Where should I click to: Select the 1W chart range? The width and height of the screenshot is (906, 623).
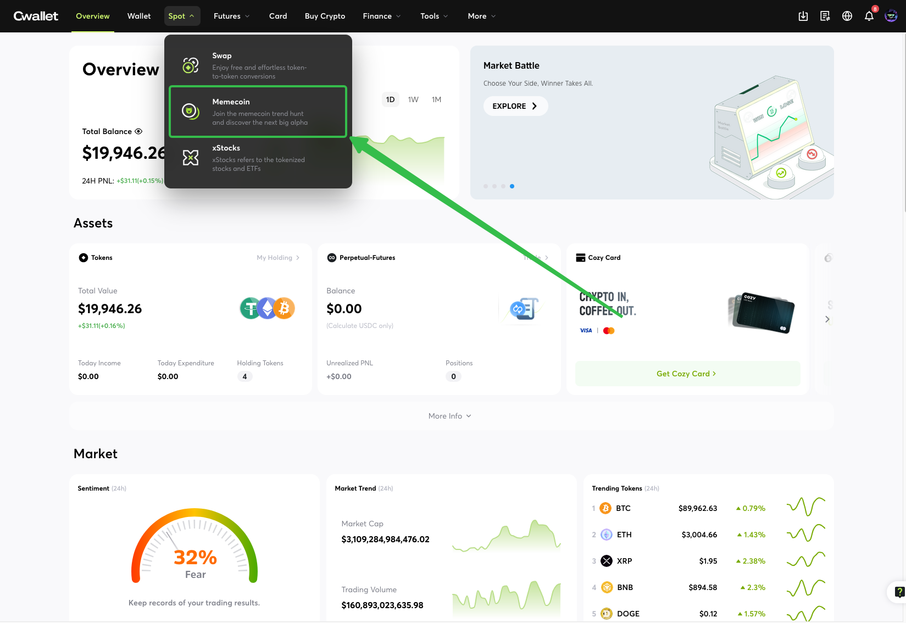tap(413, 99)
